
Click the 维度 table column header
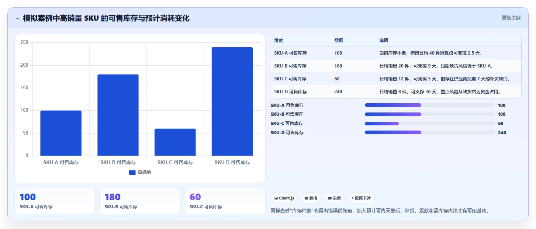click(x=279, y=41)
